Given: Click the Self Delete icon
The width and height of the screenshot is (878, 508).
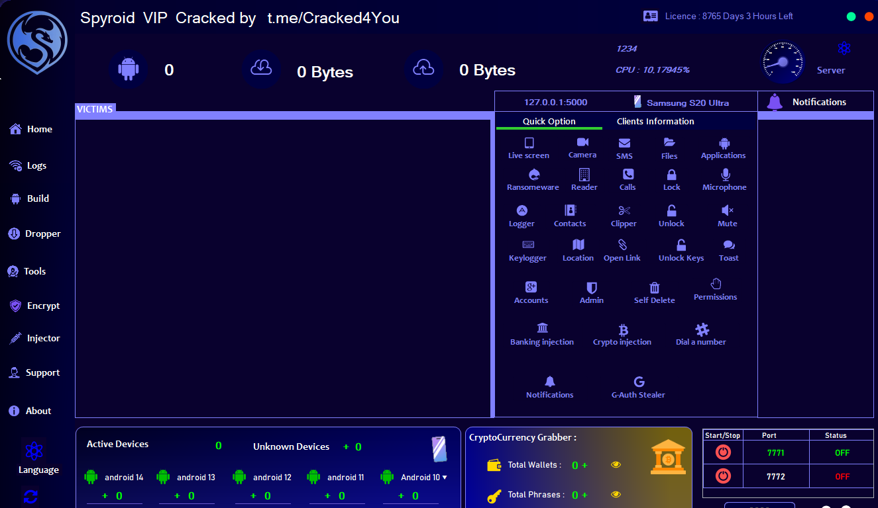Looking at the screenshot, I should (654, 292).
